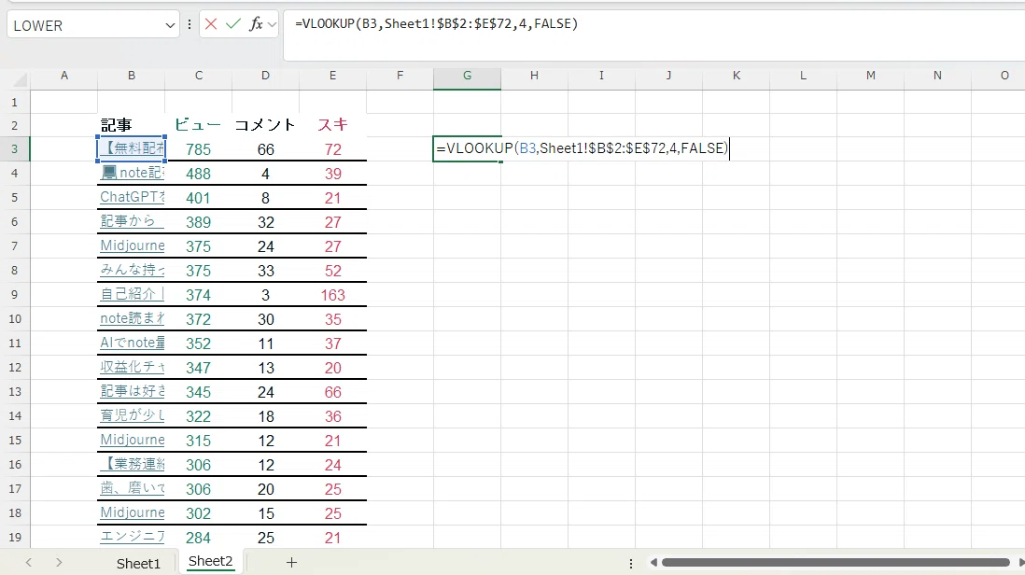Open the みんな持 link in B8
The width and height of the screenshot is (1025, 575).
pos(133,270)
